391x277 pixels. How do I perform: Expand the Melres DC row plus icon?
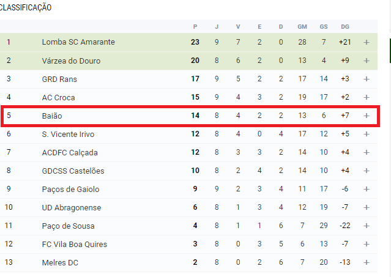tap(367, 262)
